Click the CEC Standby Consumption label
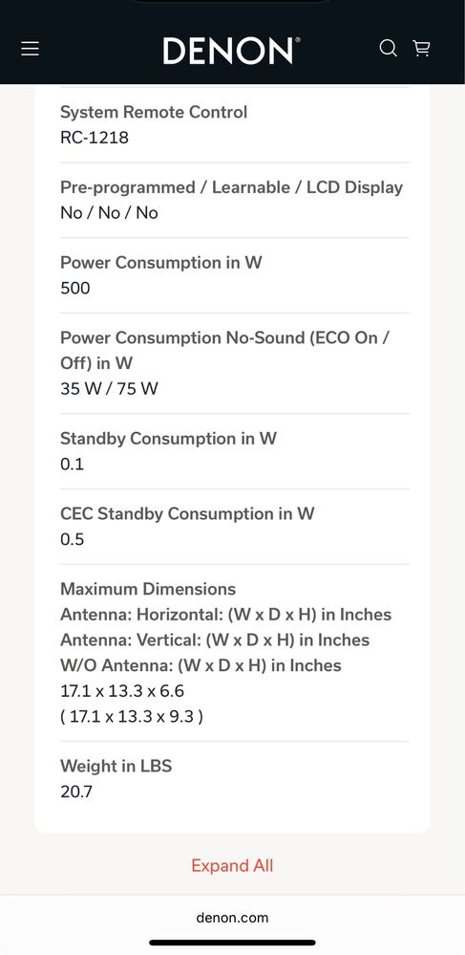Screen dimensions: 465x955 point(187,514)
